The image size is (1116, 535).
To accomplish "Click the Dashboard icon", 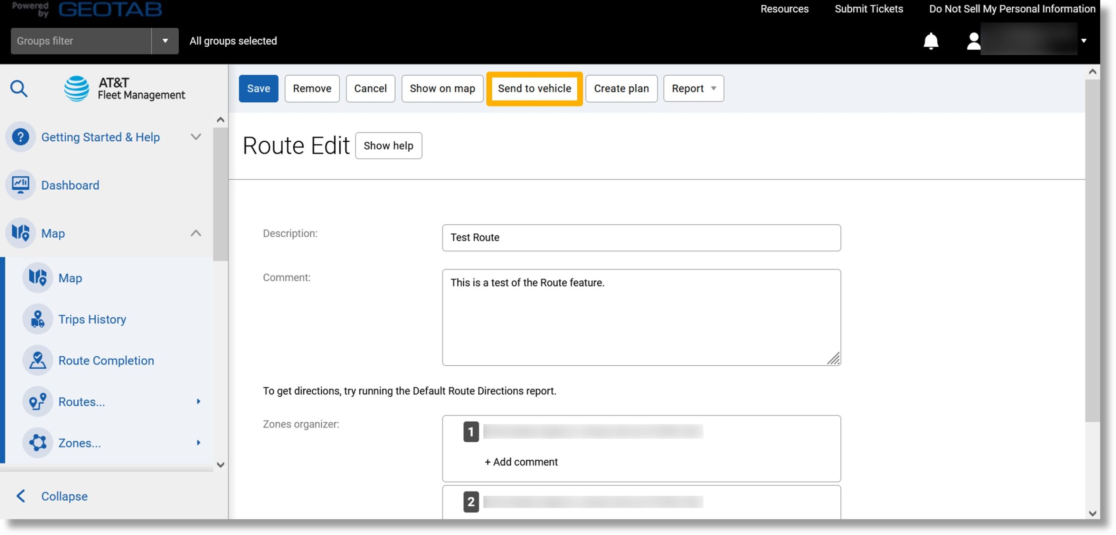I will [x=20, y=184].
